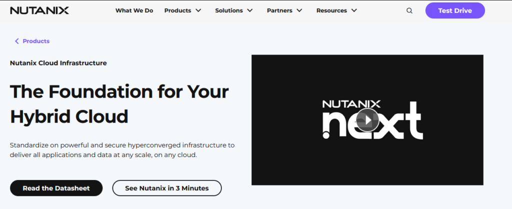Click the Nutanix Cloud Infrastructure subtitle

point(58,63)
